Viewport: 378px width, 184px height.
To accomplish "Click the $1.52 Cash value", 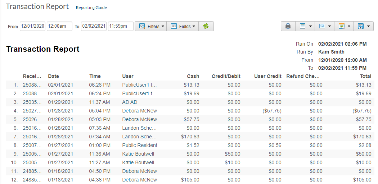I will 193,146.
